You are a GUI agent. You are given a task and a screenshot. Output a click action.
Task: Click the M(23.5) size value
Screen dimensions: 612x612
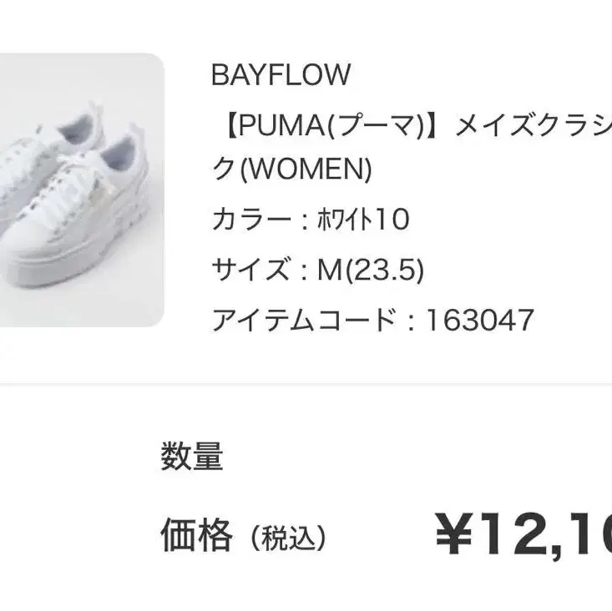pos(369,270)
